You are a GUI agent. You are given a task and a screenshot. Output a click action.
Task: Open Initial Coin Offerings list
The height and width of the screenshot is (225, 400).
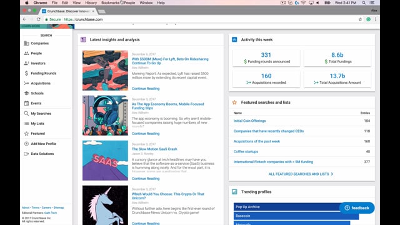pos(249,121)
